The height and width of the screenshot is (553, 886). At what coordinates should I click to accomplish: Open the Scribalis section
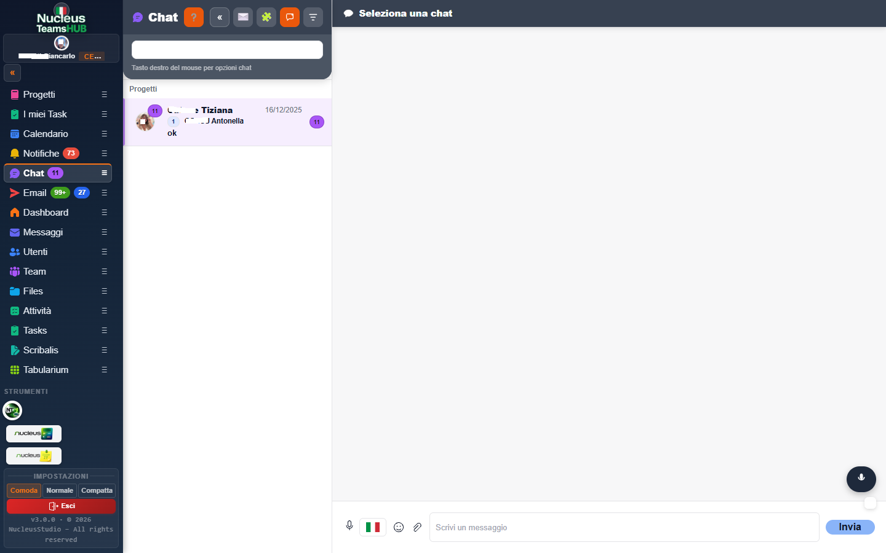[41, 350]
